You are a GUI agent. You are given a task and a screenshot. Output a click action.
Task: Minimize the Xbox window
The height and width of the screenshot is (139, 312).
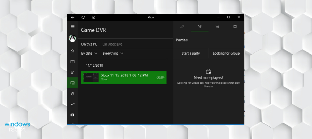click(218, 17)
